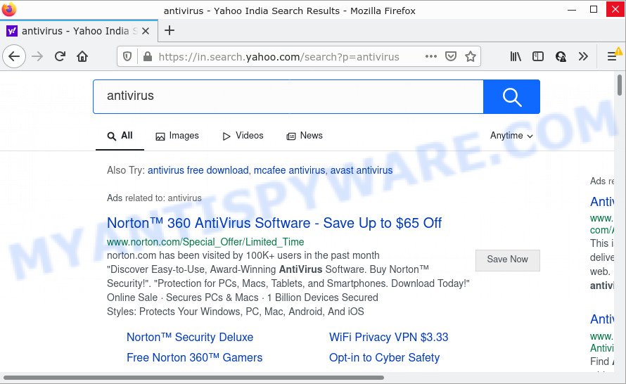Open the Firefox account icon
Image resolution: width=626 pixels, height=384 pixels.
click(x=561, y=57)
